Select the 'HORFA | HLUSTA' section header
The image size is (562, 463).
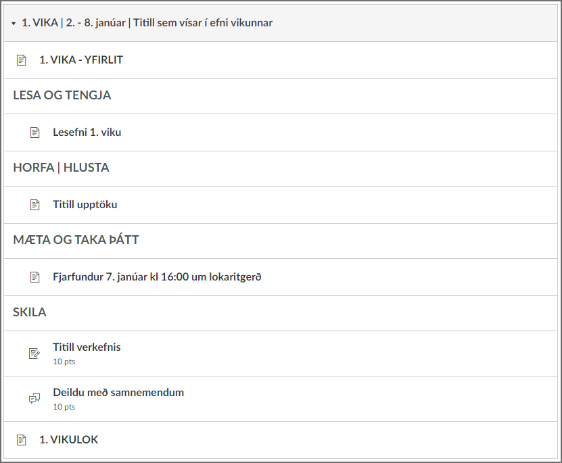61,168
